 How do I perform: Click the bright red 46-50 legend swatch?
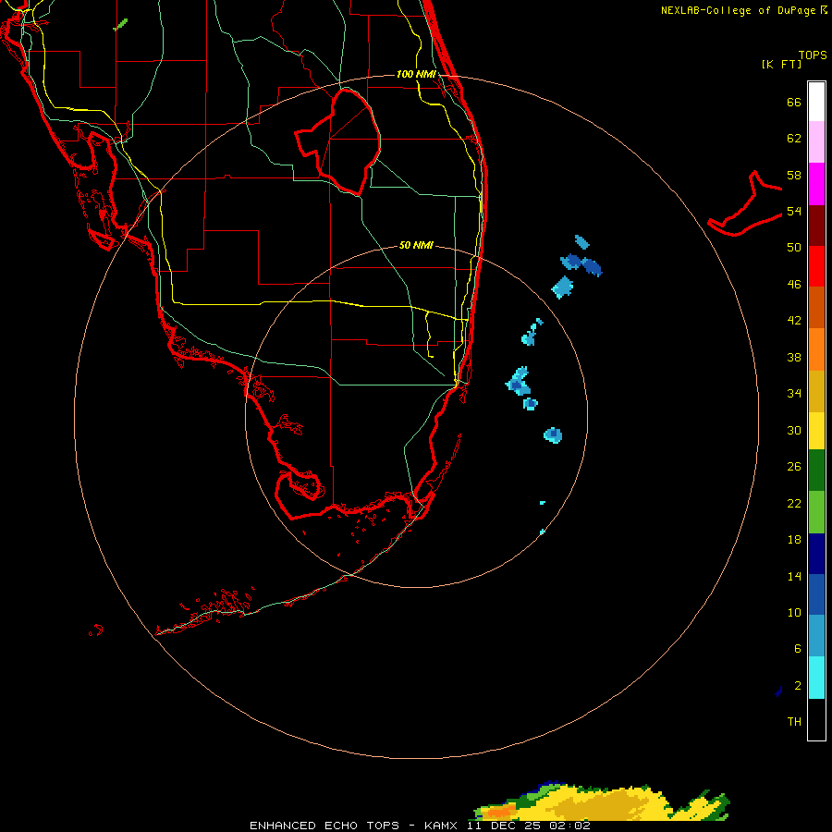pos(816,266)
